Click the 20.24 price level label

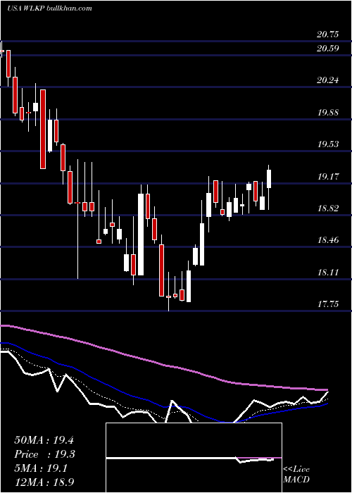pos(328,80)
